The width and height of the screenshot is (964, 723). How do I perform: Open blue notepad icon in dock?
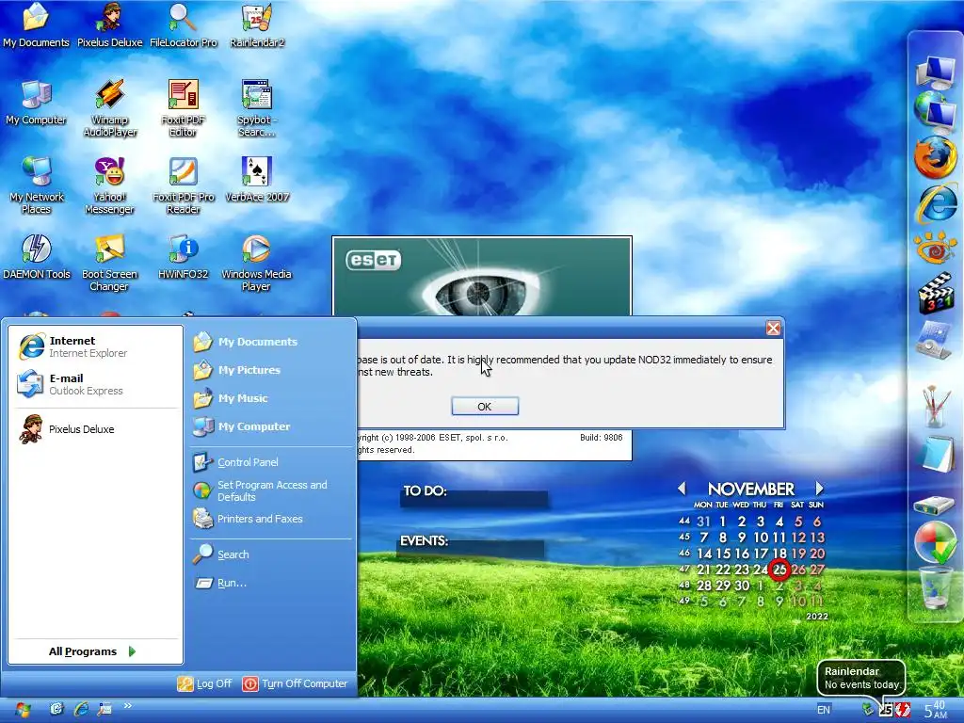[x=935, y=453]
